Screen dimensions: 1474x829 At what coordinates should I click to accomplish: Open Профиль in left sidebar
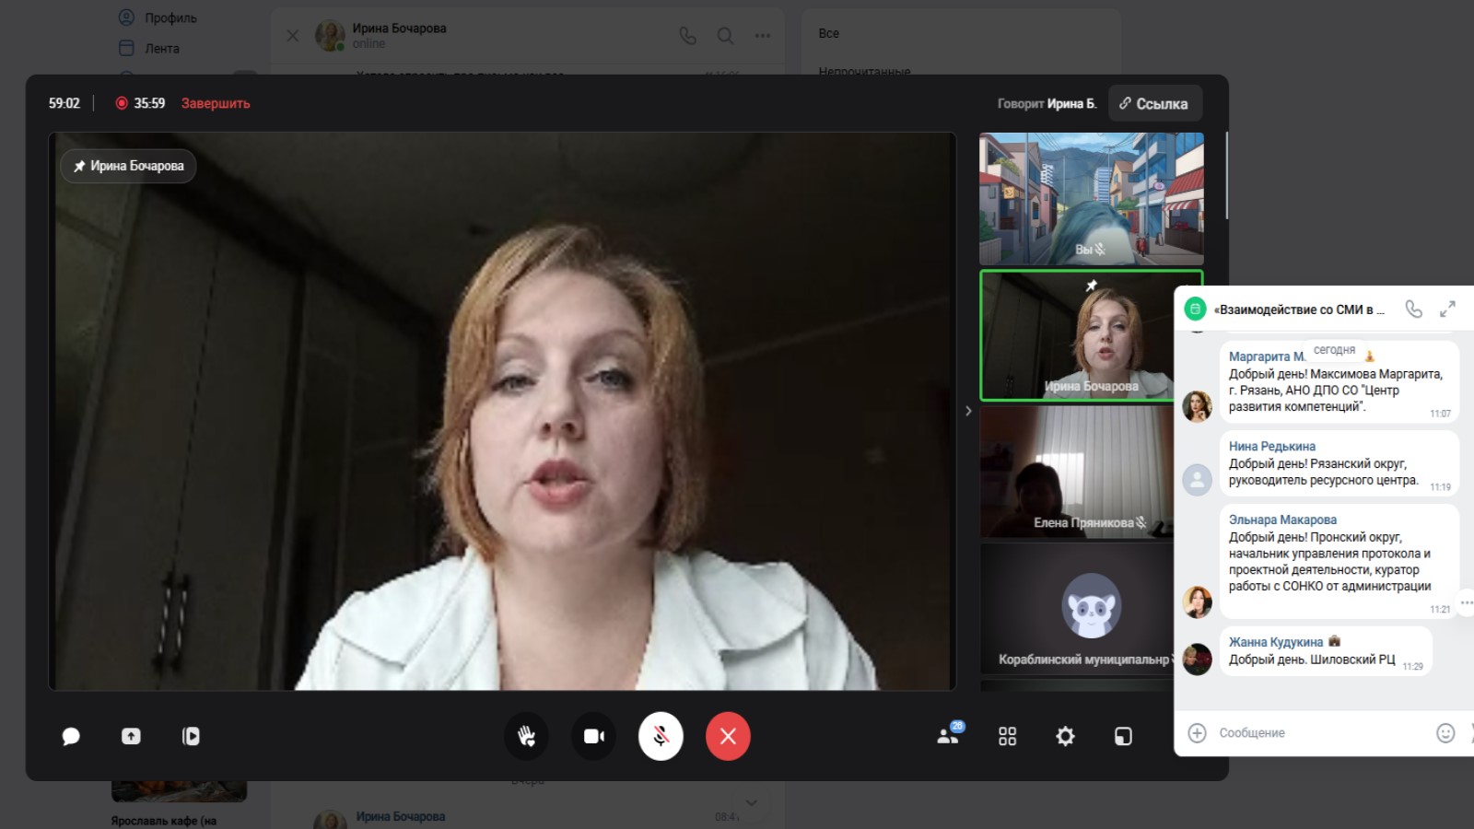(170, 18)
